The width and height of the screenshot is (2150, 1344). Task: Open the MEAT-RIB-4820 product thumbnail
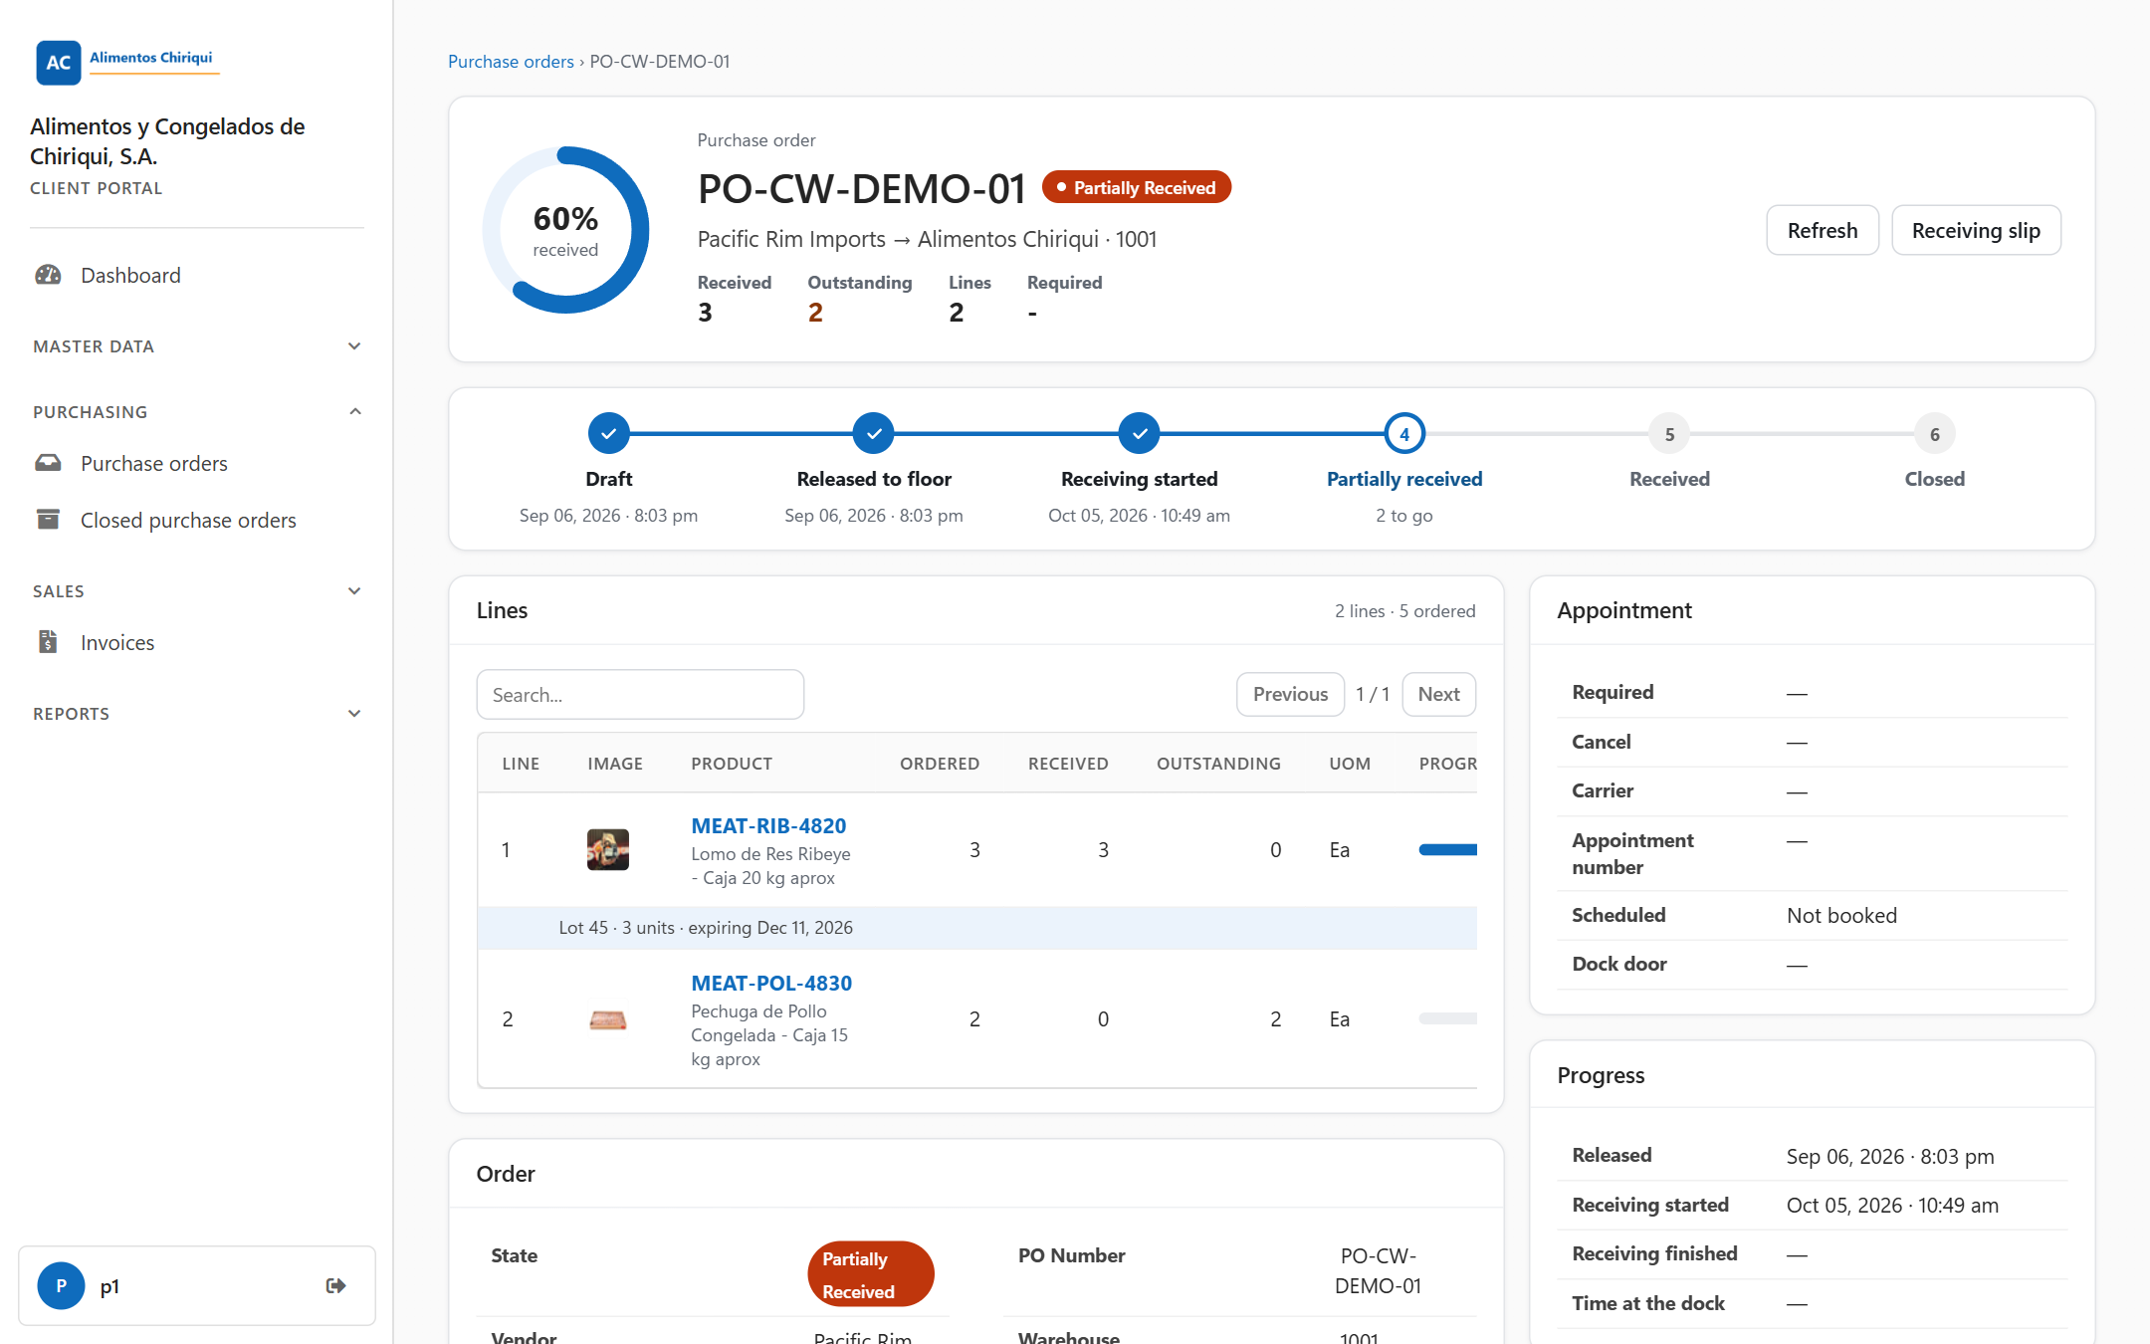(607, 849)
